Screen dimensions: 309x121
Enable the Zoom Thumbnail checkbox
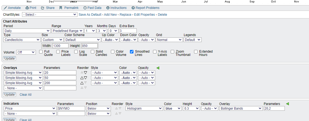click(x=172, y=52)
